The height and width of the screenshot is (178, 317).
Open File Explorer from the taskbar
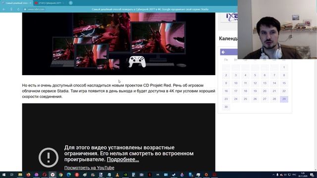[20, 175]
